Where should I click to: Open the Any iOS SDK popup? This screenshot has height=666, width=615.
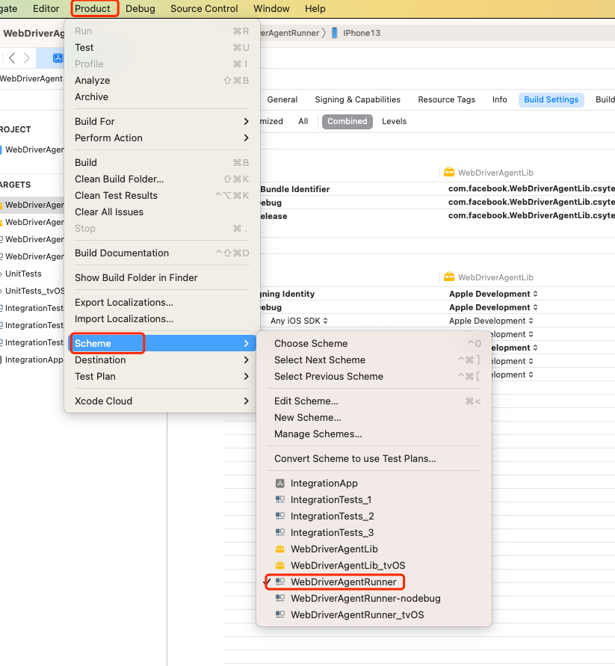click(x=299, y=321)
